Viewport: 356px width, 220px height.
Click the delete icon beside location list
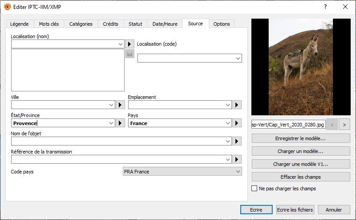(x=129, y=54)
